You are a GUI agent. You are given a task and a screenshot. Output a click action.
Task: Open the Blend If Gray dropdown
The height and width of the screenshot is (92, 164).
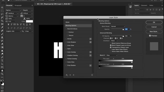pyautogui.click(x=112, y=55)
